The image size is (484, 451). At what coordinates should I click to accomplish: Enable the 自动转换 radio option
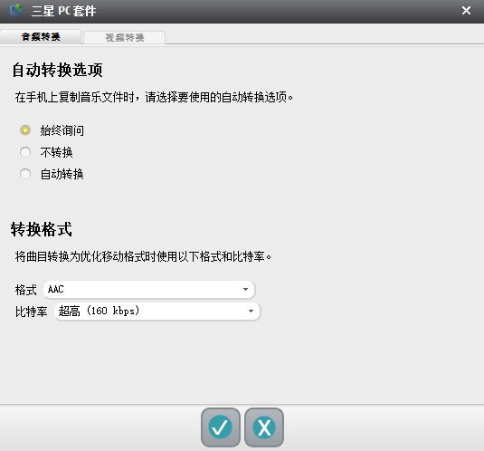[x=25, y=174]
